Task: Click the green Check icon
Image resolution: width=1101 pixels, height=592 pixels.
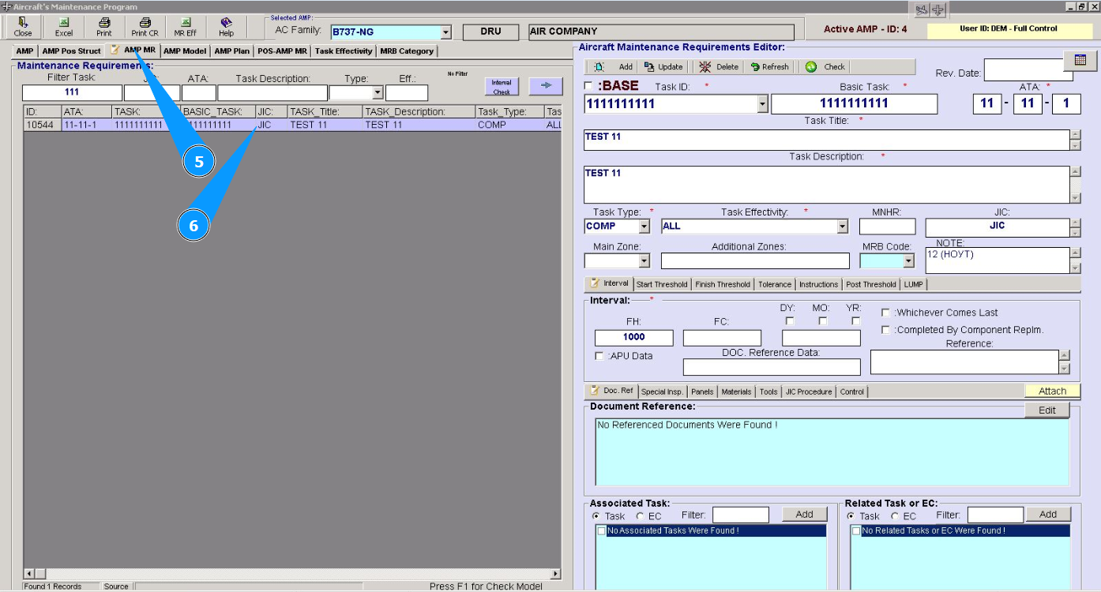Action: point(811,67)
